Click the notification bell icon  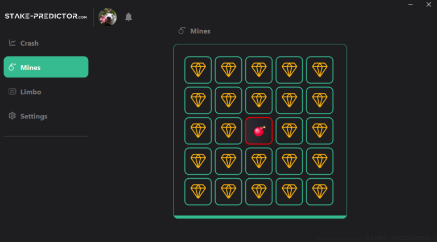coord(129,17)
